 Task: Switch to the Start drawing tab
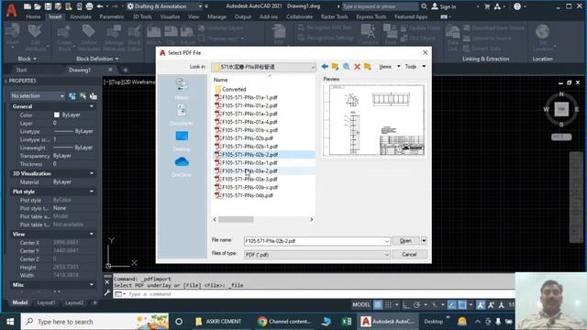point(21,70)
